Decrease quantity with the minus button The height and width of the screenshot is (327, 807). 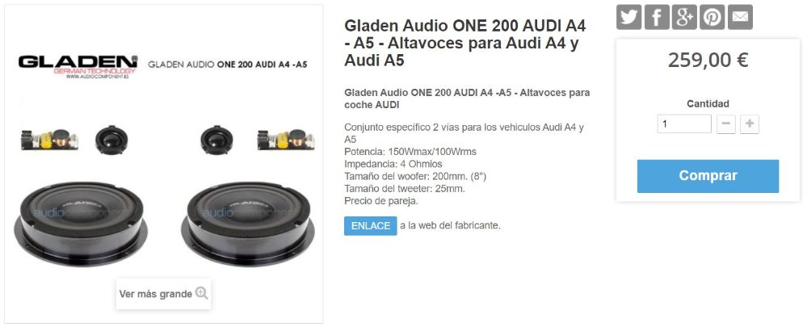726,124
